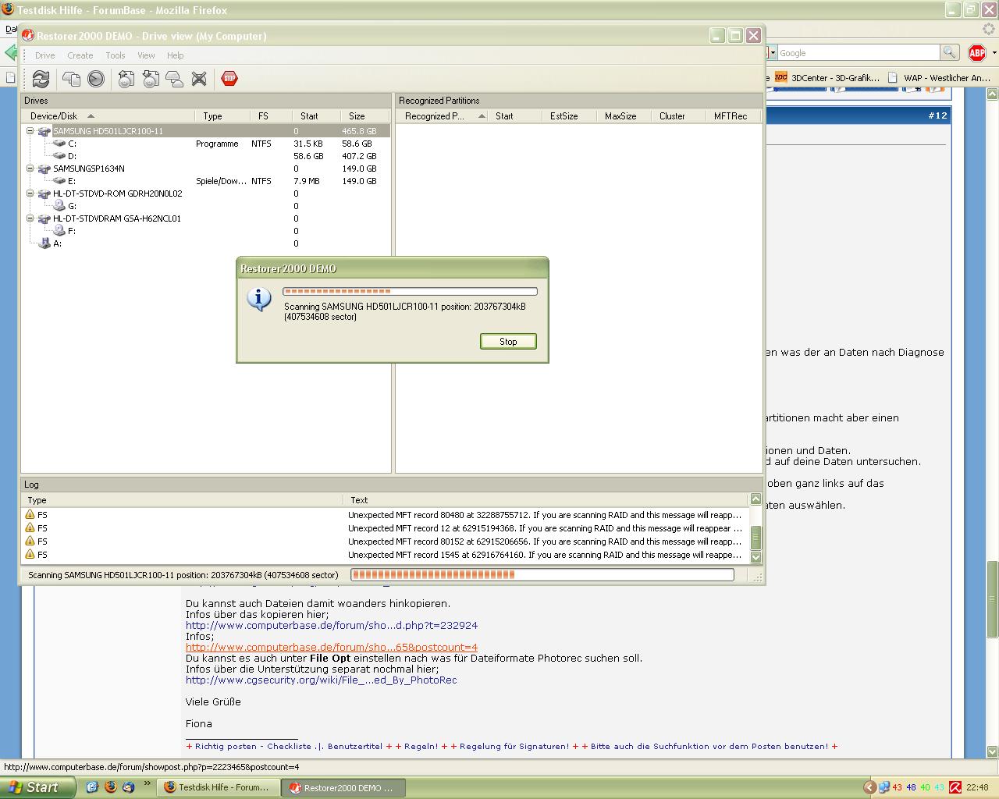999x799 pixels.
Task: Click the Log panel scrollbar up arrow
Action: click(755, 499)
